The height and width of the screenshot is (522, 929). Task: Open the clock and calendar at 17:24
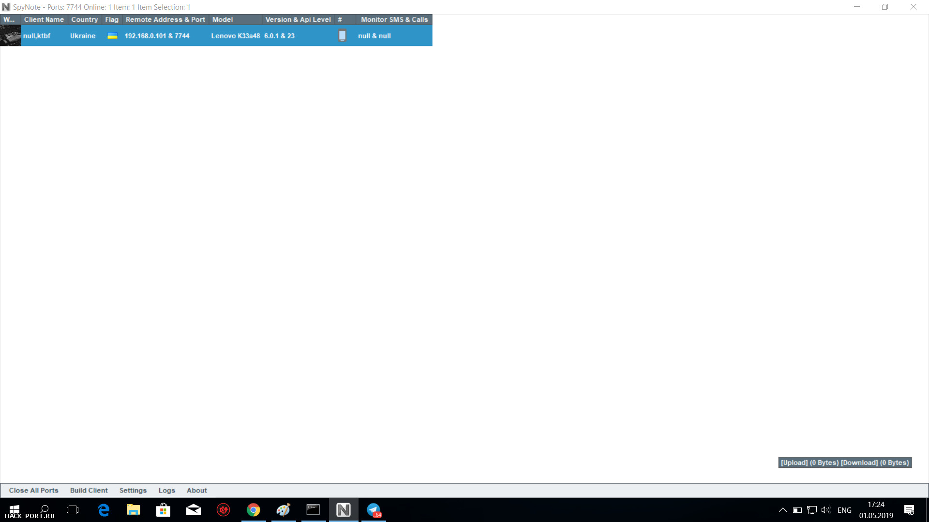pyautogui.click(x=876, y=510)
